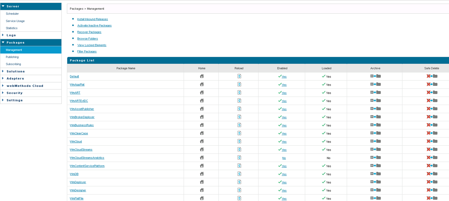Safe delete the WmBusinessRules package
Viewport: 449px width, 201px height.
coord(432,125)
